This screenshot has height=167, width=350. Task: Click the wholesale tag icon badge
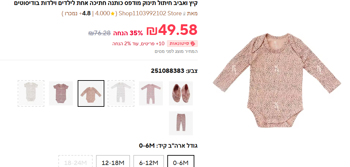193,44
